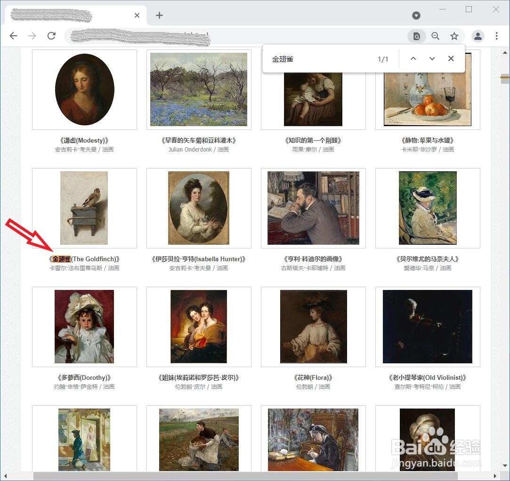Bookmark this page with star icon
510x481 pixels.
454,36
